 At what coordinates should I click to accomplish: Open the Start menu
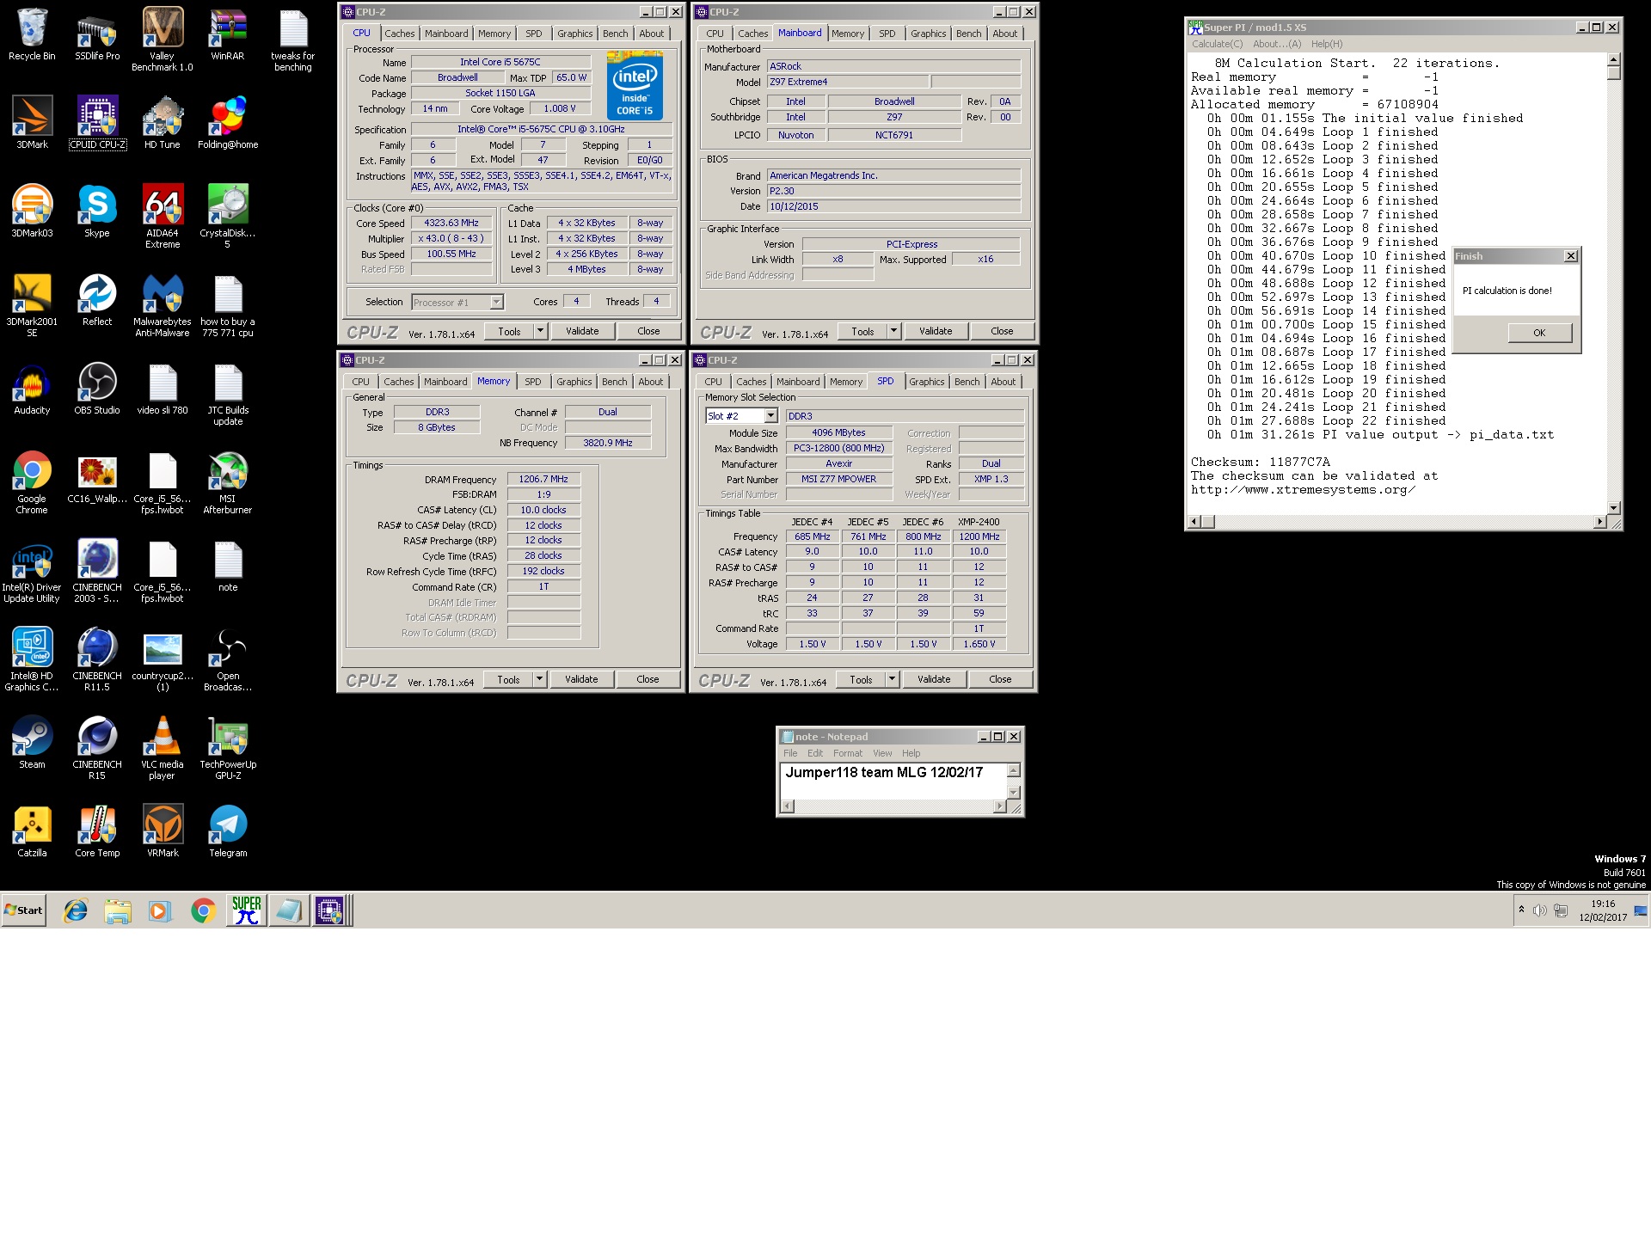click(x=24, y=910)
